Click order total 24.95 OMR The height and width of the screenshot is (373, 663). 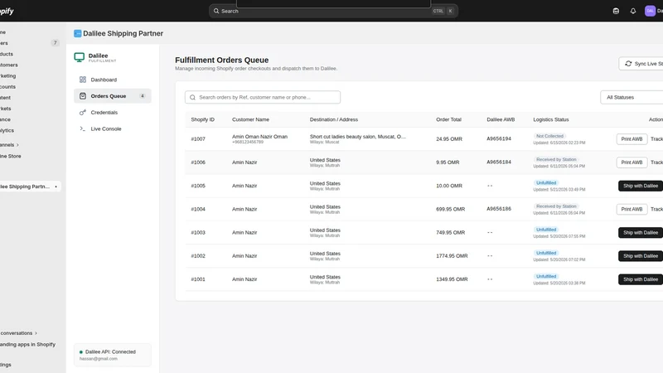click(x=449, y=138)
